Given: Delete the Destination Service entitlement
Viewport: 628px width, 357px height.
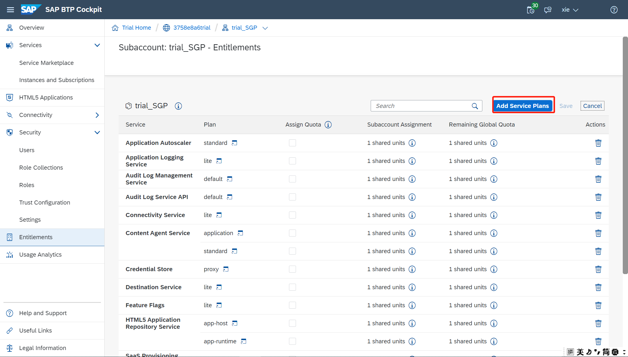Looking at the screenshot, I should click(x=598, y=287).
